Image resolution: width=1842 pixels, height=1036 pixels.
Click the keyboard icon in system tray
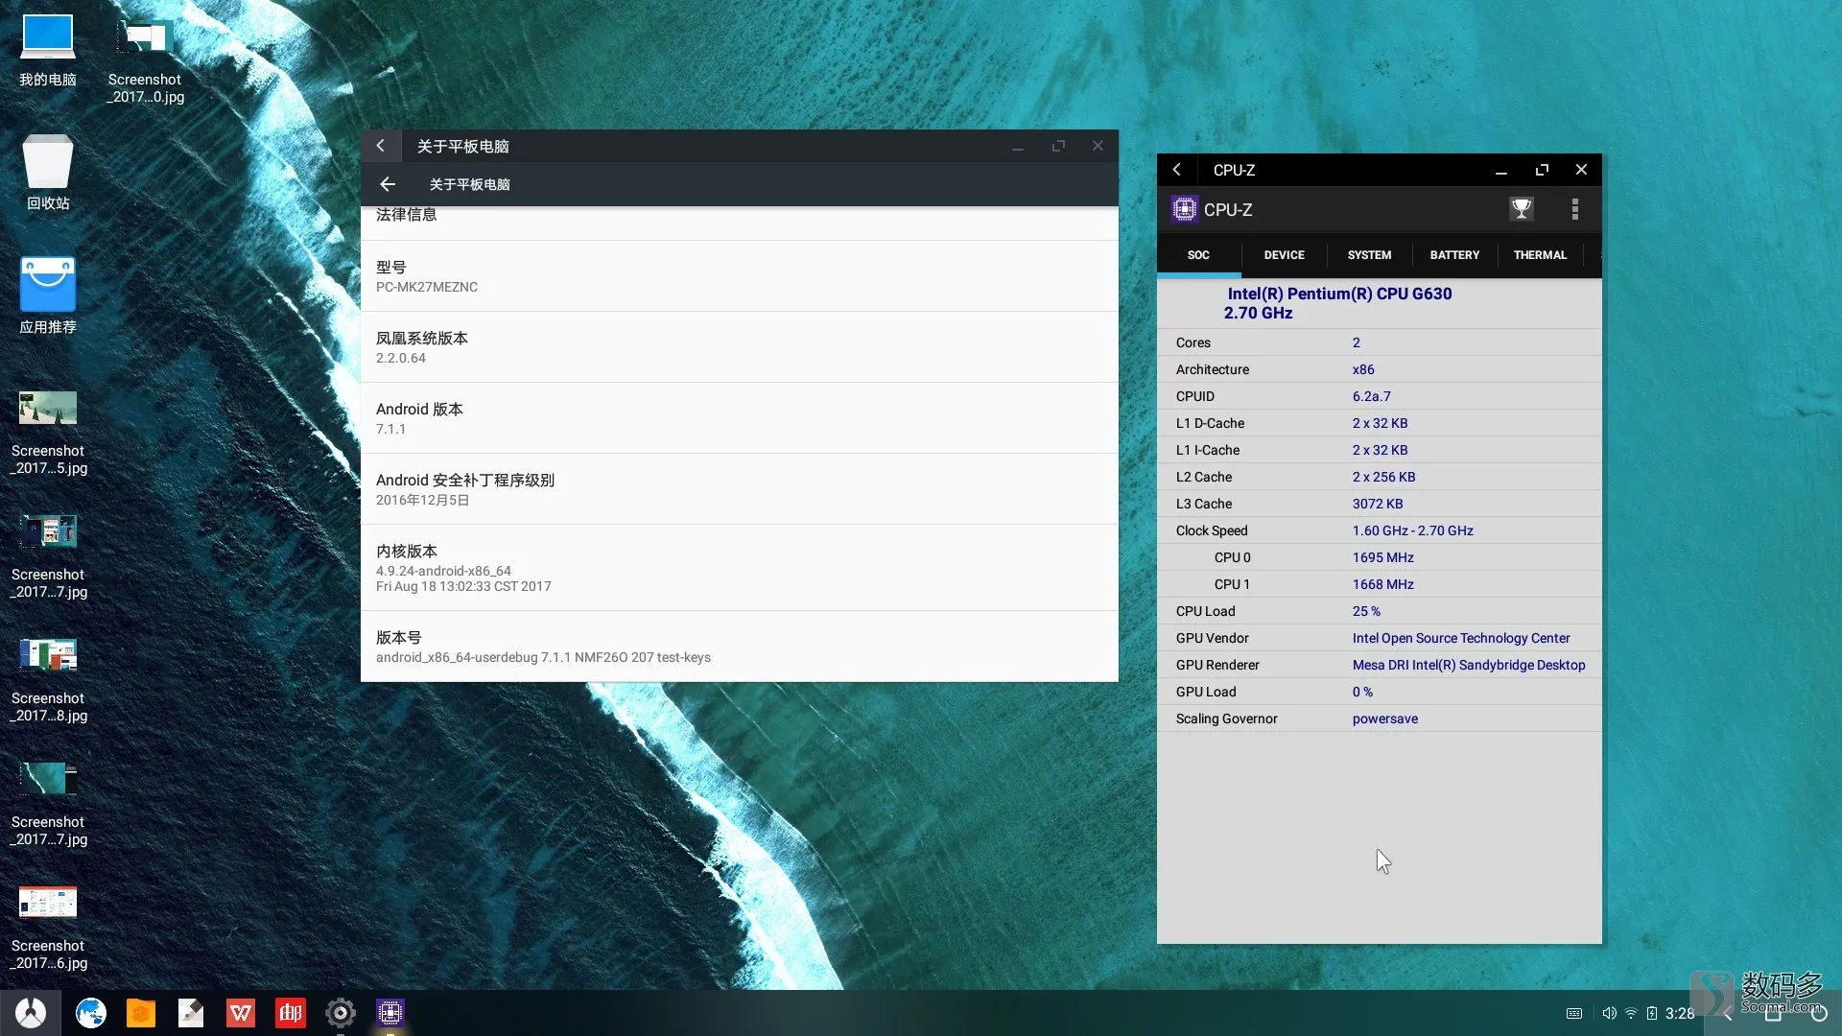click(1574, 1013)
